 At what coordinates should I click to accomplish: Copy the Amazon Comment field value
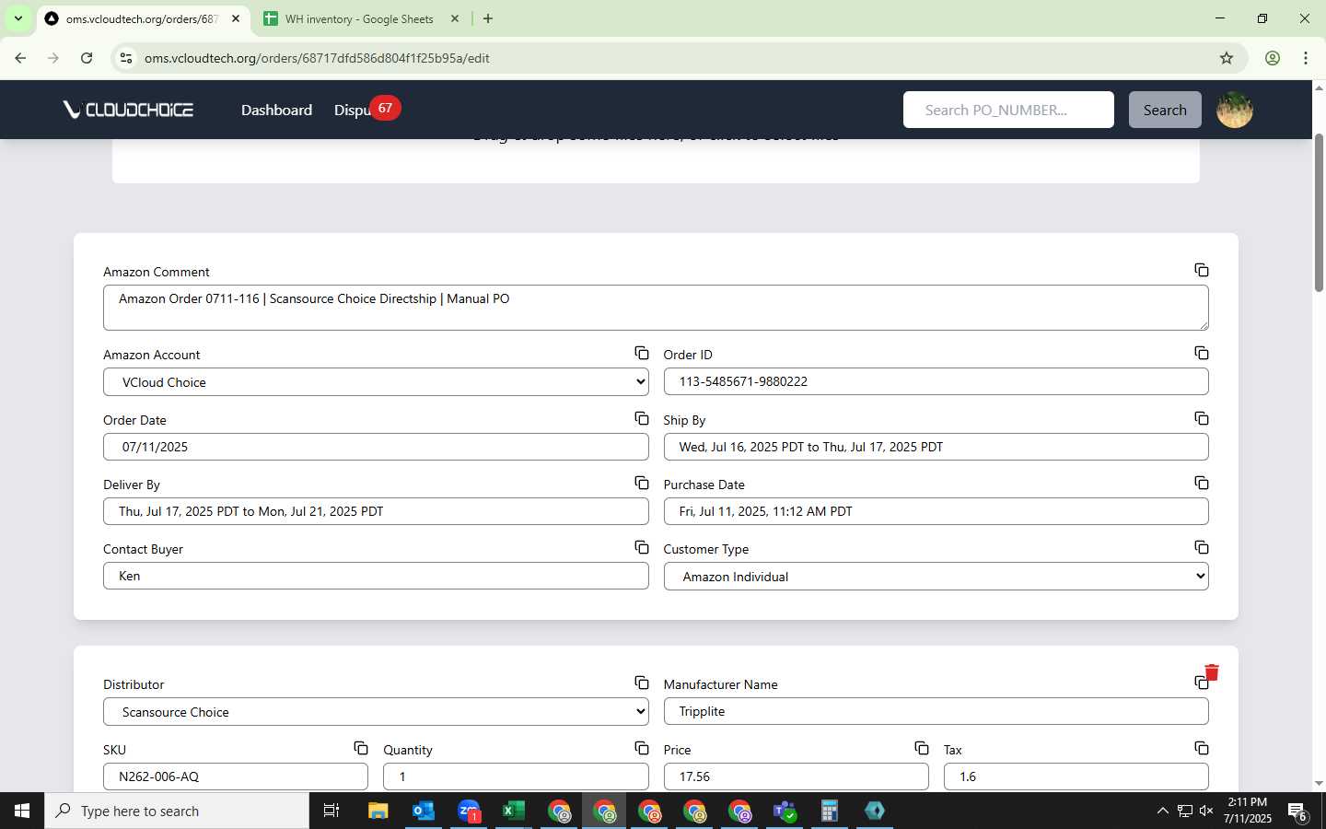click(1202, 270)
